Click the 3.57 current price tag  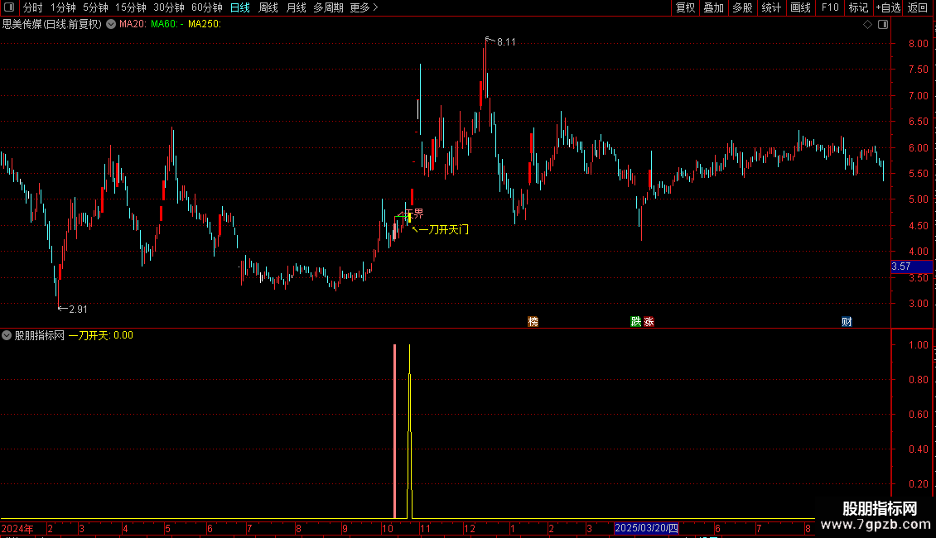point(911,267)
